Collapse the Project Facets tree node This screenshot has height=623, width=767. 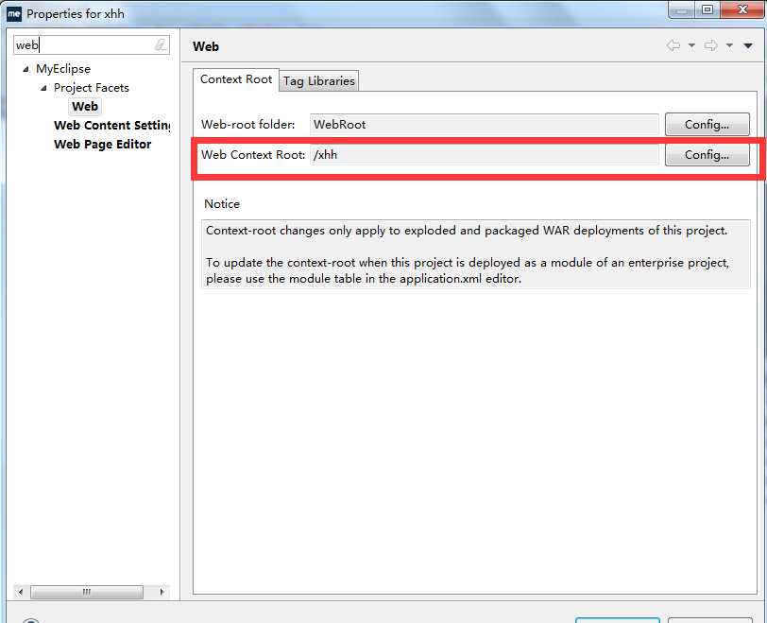[43, 88]
